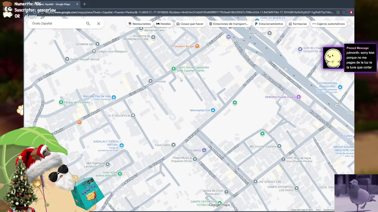Click the browser address bar URL
This screenshot has height=212, width=378.
point(189,12)
